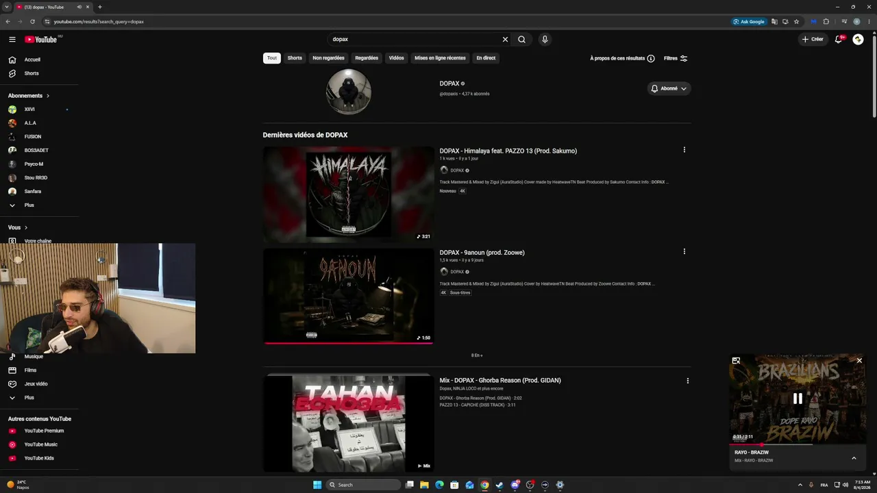877x493 pixels.
Task: Show hidden system tray icons
Action: pyautogui.click(x=800, y=485)
